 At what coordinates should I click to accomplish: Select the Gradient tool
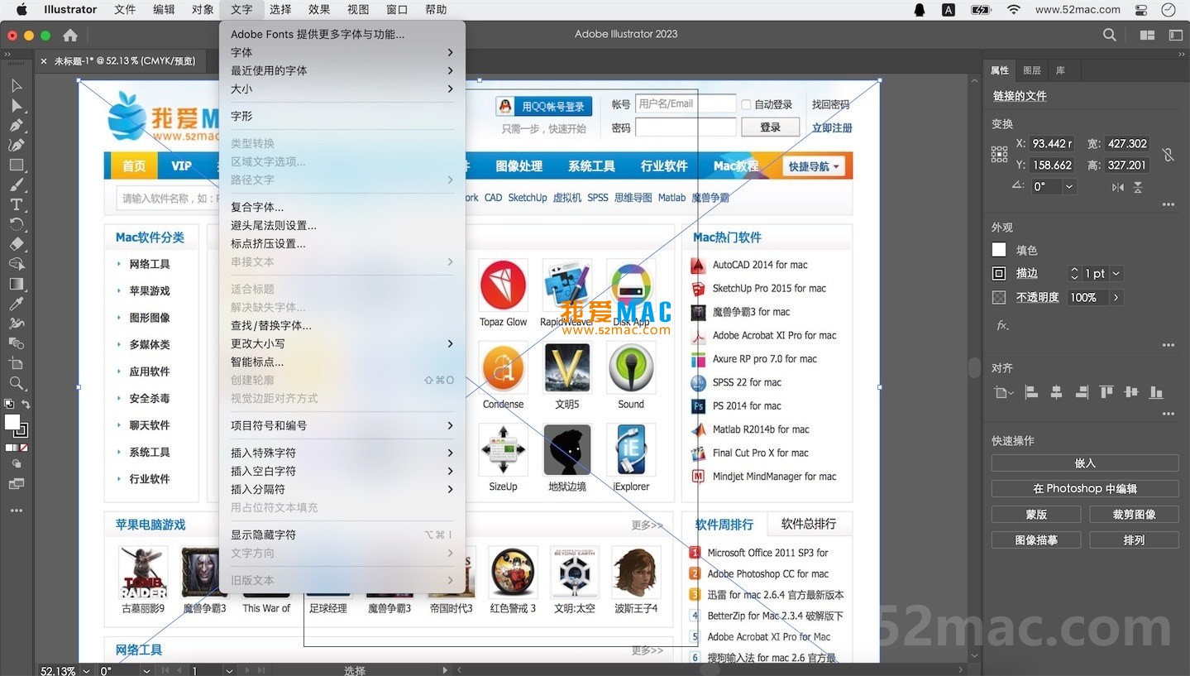[x=17, y=285]
